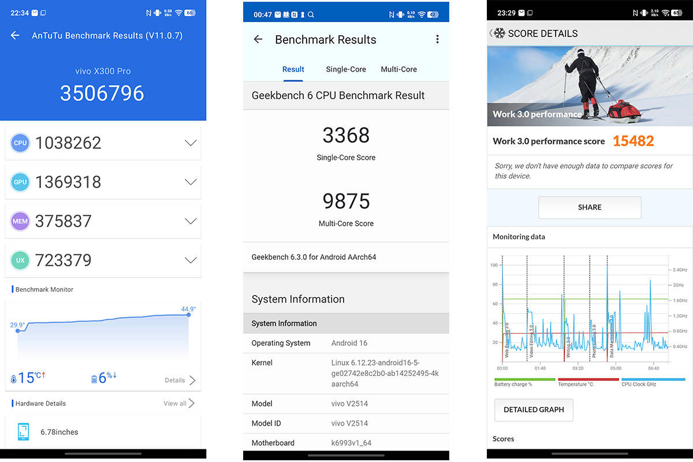The width and height of the screenshot is (693, 462).
Task: Tap the purple MEM badge icon
Action: pyautogui.click(x=20, y=221)
